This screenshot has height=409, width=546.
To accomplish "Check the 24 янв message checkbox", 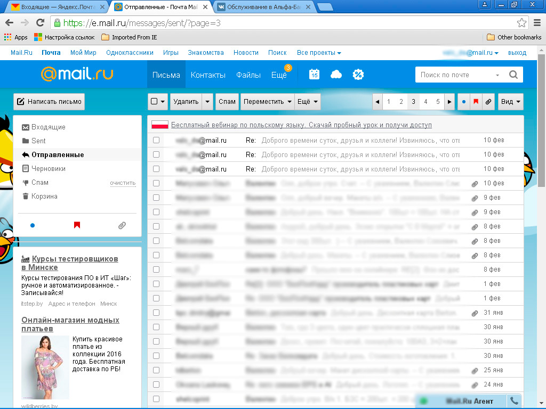I will 156,385.
